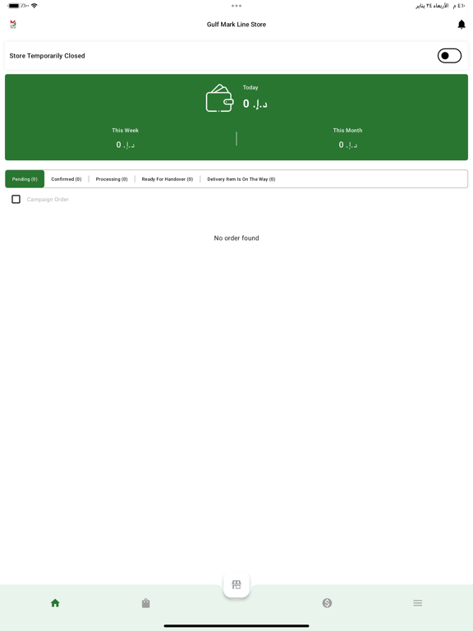Tap the three-dot multitasking control at the top
Screen dimensions: 473x631
point(236,6)
